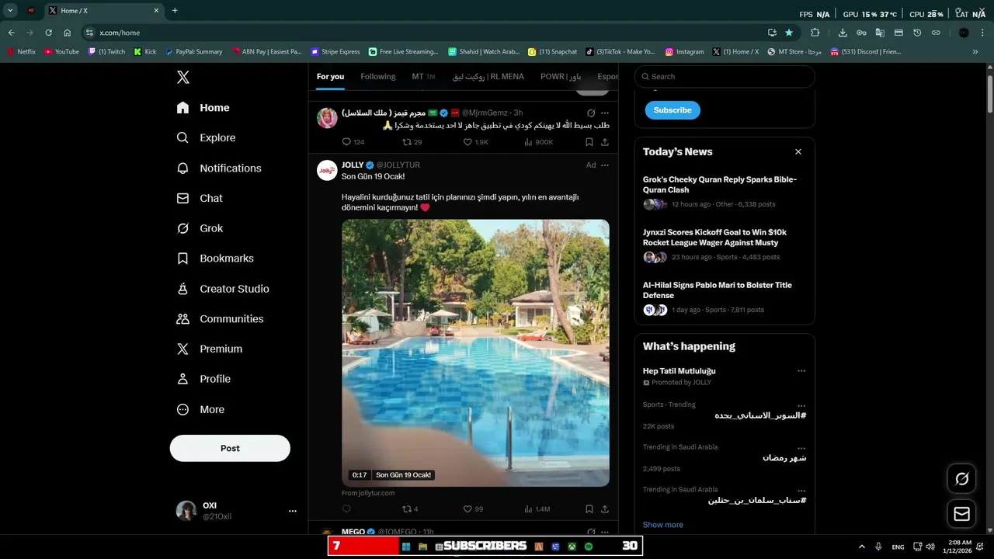Expand the bookmarks bar overflow chevron
The width and height of the screenshot is (994, 559).
[975, 52]
